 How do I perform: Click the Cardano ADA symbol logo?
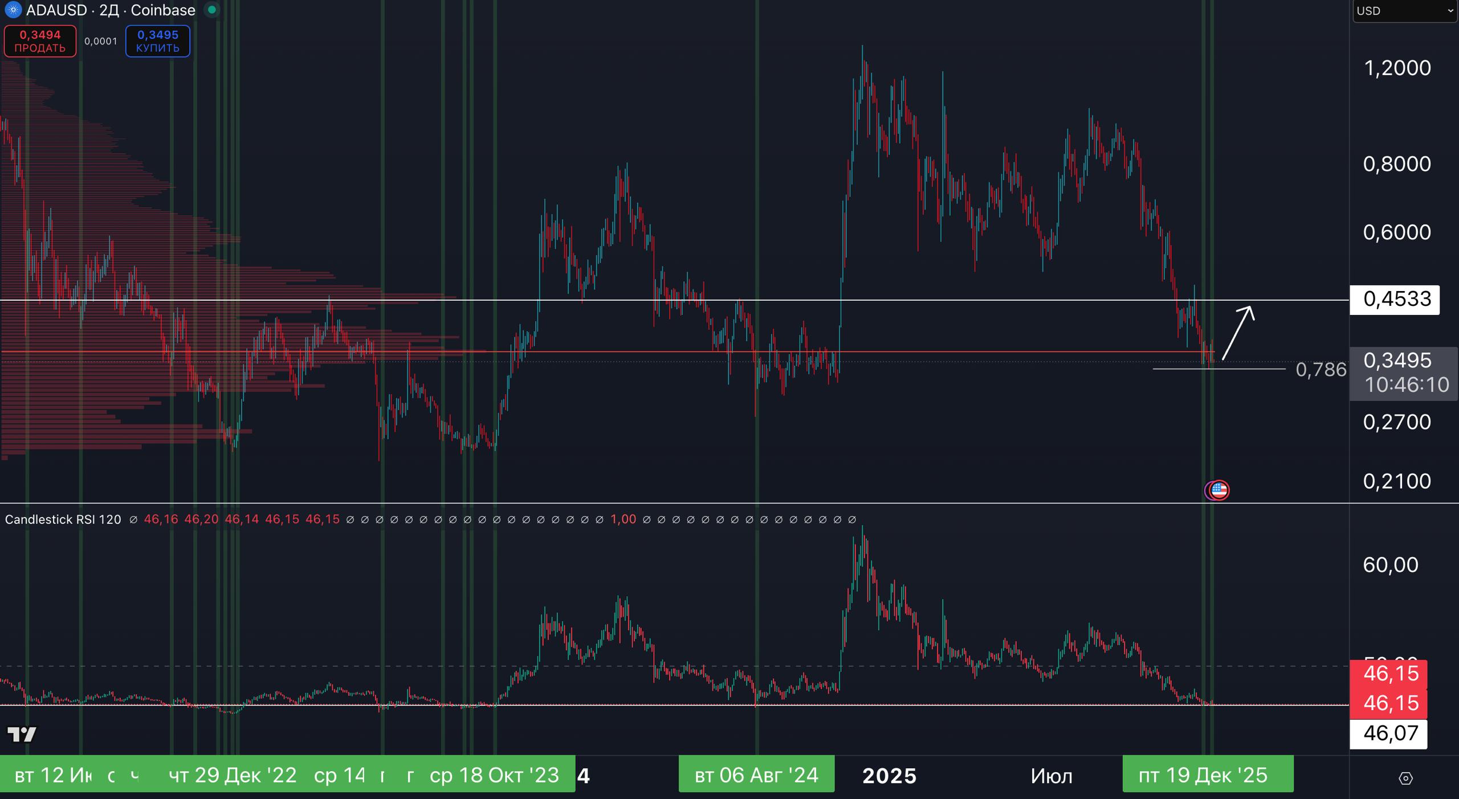pyautogui.click(x=13, y=10)
